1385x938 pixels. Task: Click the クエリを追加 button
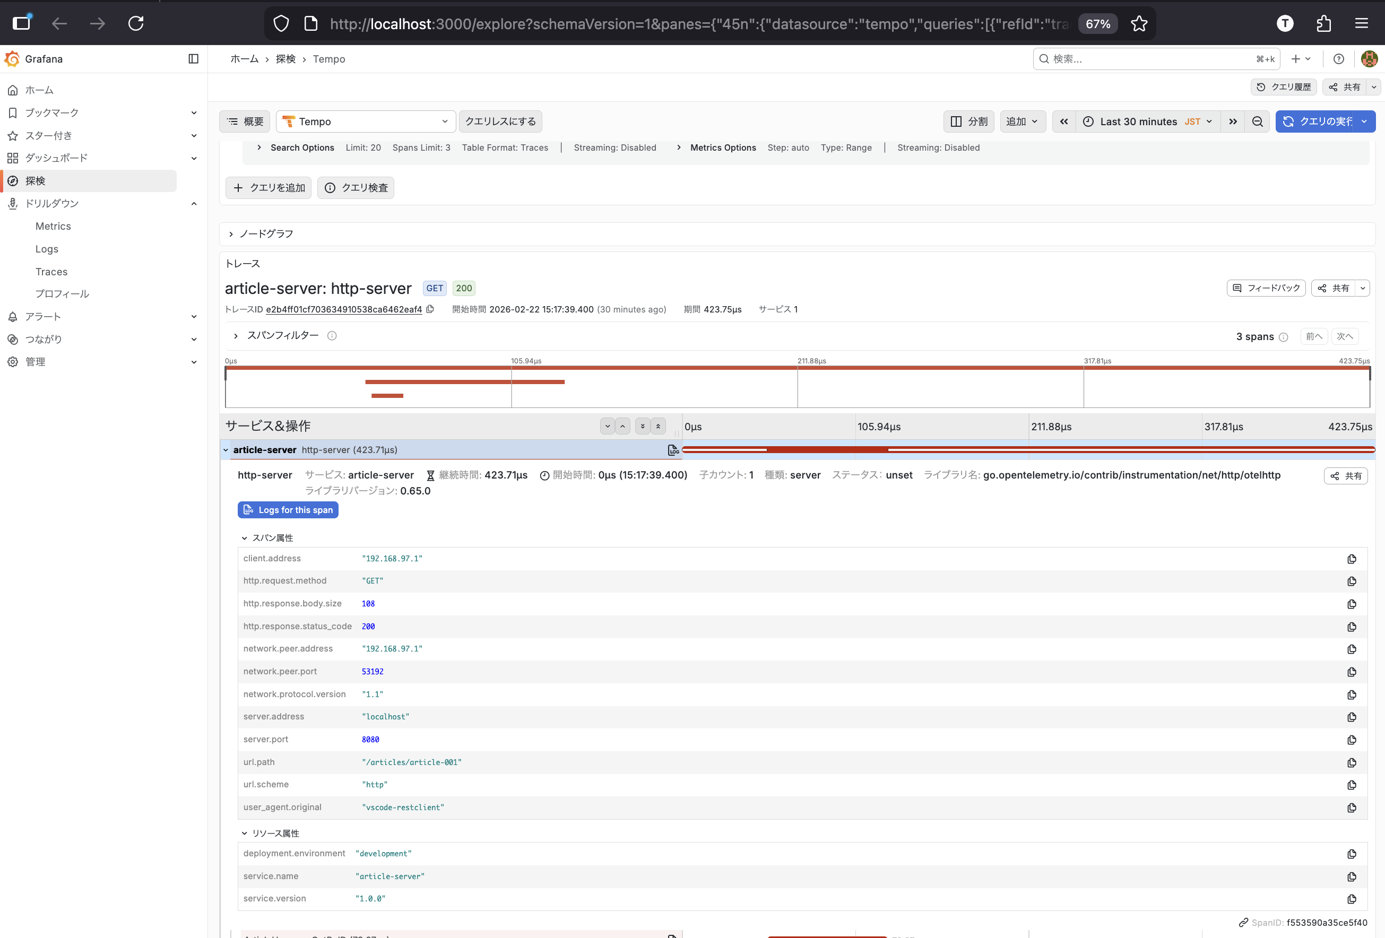tap(269, 188)
